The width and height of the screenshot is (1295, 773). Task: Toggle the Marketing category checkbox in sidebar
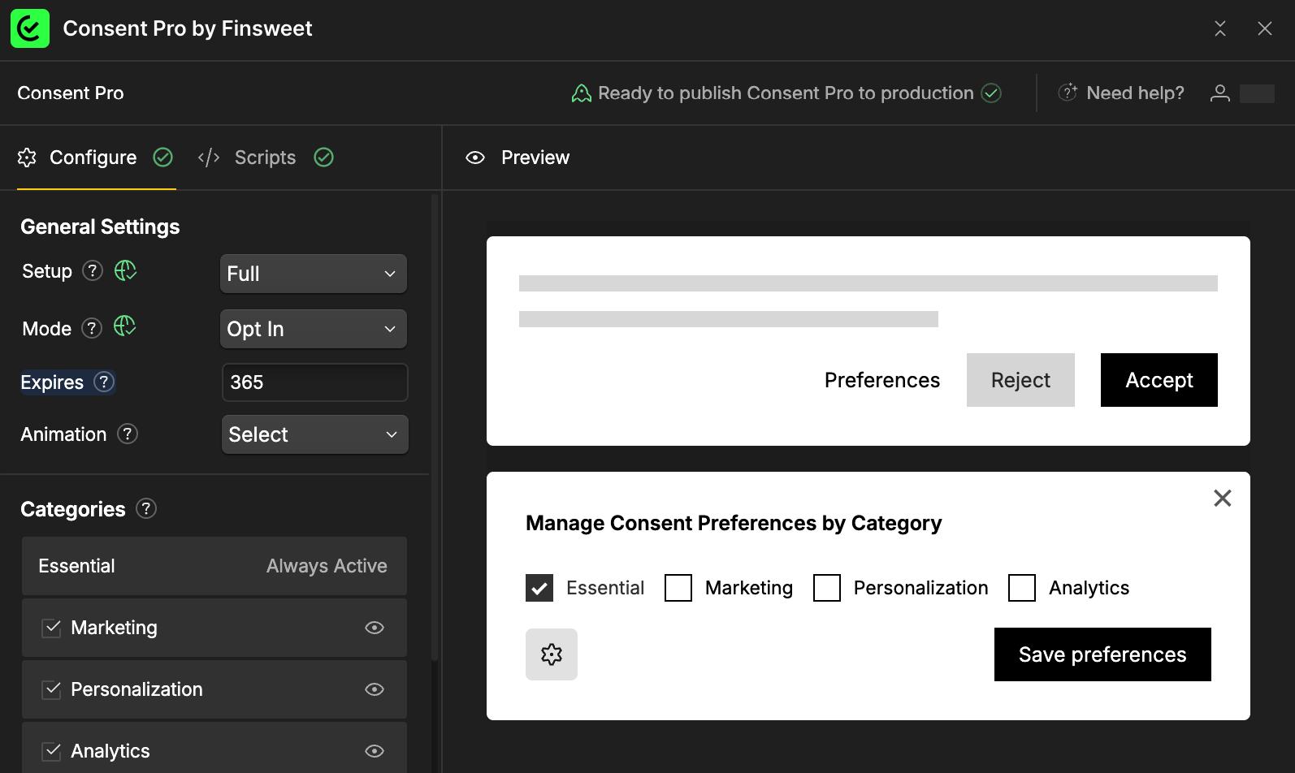[52, 628]
